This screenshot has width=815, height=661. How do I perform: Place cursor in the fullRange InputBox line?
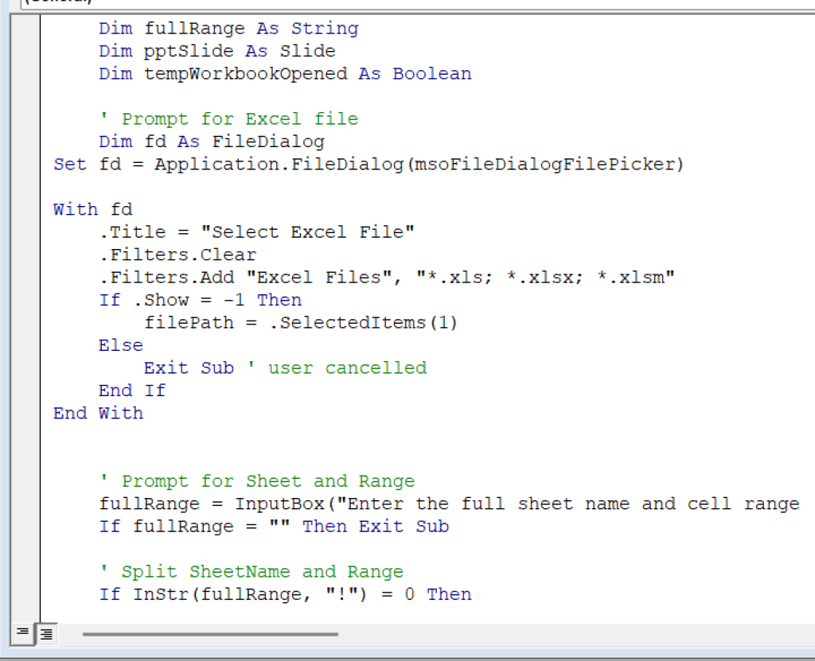tap(318, 504)
